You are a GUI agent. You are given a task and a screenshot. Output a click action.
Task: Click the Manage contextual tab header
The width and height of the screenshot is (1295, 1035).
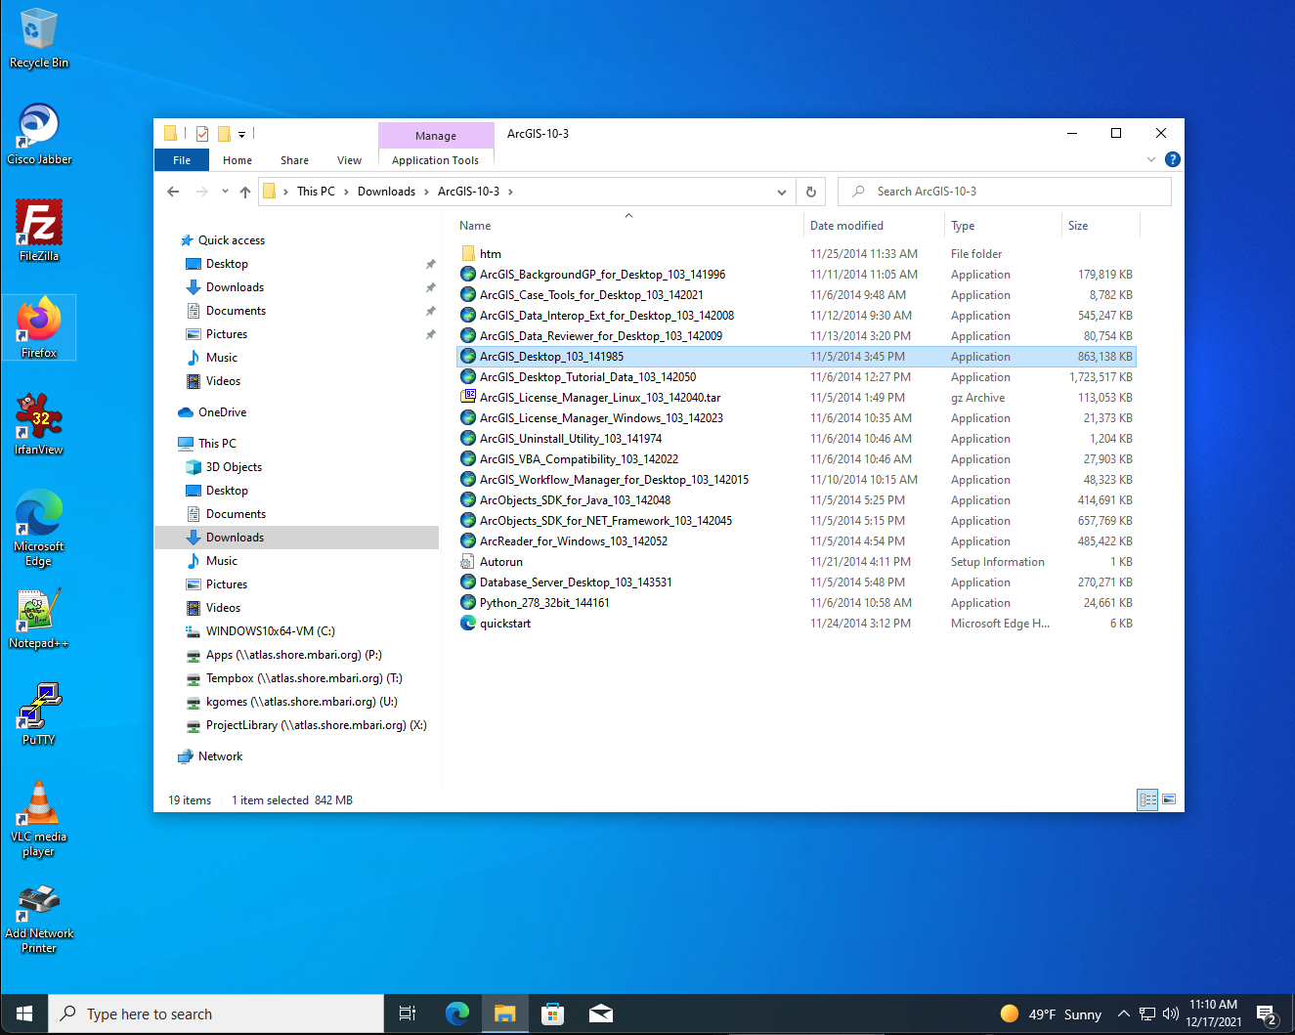tap(436, 136)
